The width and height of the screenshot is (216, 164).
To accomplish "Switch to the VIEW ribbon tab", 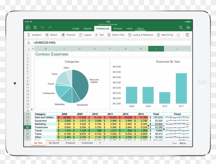I will coord(129,29).
